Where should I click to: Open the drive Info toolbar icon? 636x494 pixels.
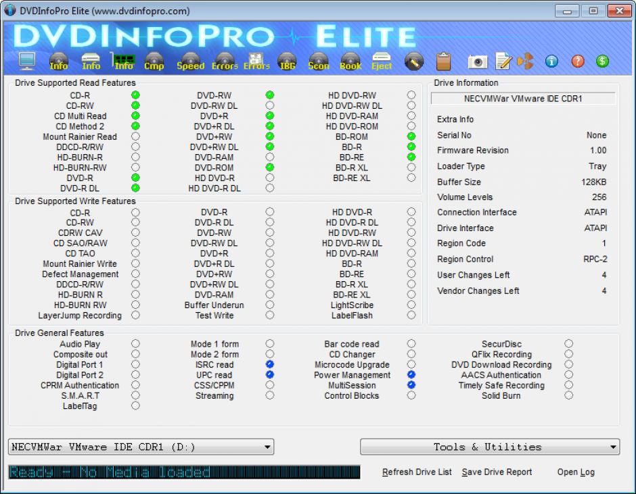[91, 61]
